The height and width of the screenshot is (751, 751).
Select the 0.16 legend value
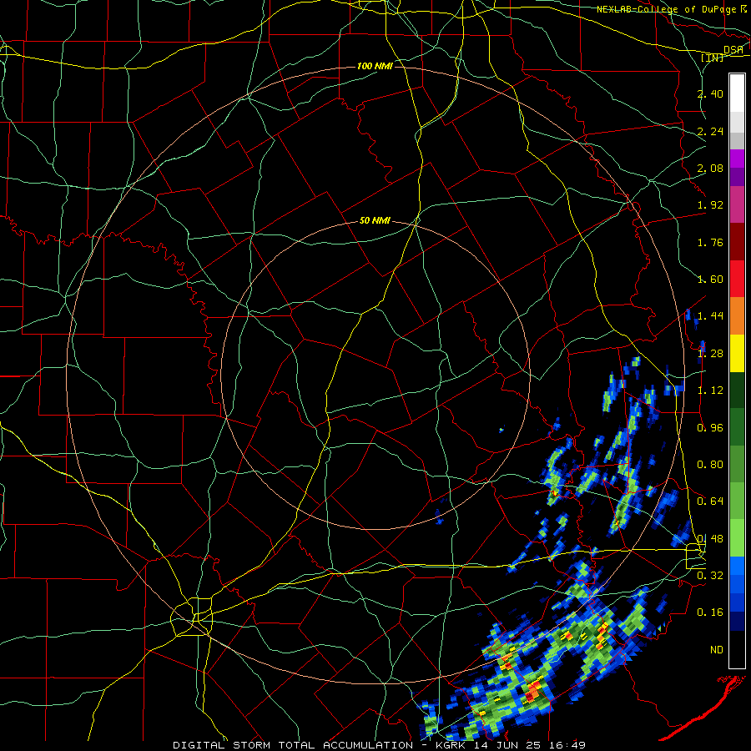710,612
